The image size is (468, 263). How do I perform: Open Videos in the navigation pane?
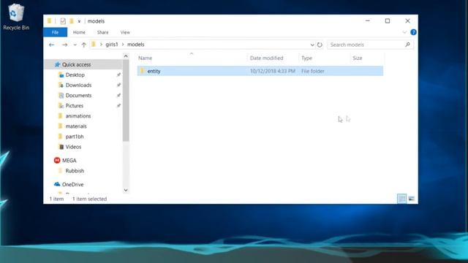click(73, 147)
